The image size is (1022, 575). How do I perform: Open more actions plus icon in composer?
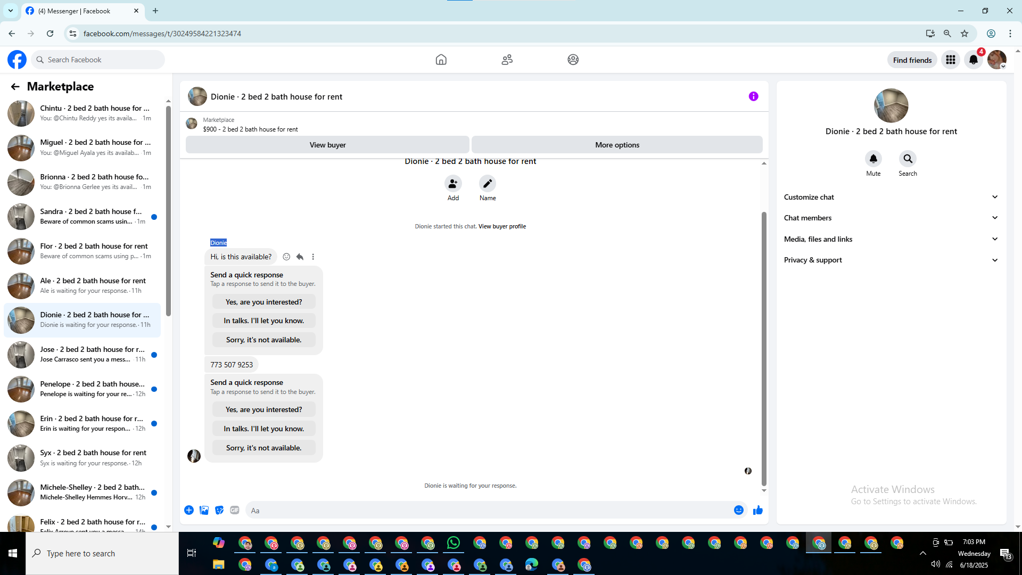189,510
